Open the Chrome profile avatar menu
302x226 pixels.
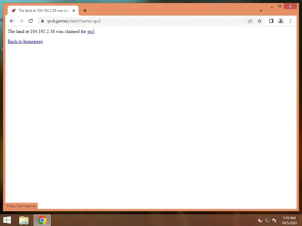pos(281,21)
